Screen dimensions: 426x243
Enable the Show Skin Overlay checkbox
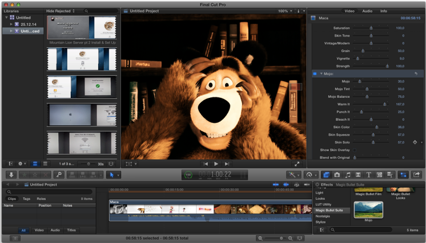355,150
